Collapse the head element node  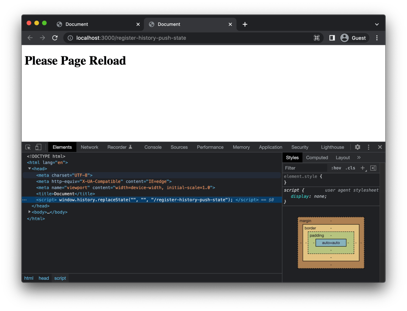click(x=29, y=169)
